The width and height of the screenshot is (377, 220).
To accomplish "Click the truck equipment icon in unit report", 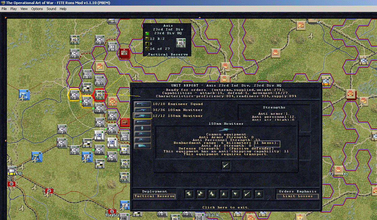I will 142,146.
